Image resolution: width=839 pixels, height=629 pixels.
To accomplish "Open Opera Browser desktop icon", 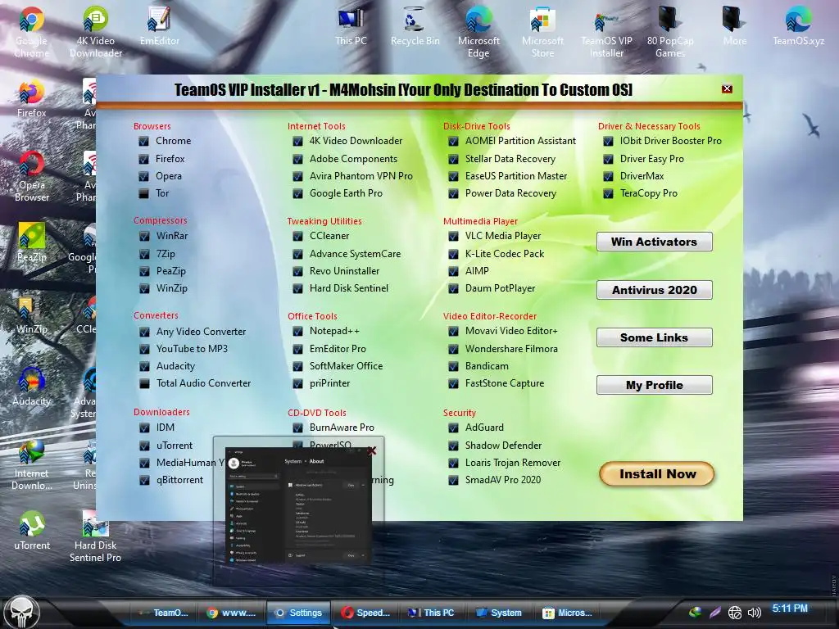I will coord(31,177).
